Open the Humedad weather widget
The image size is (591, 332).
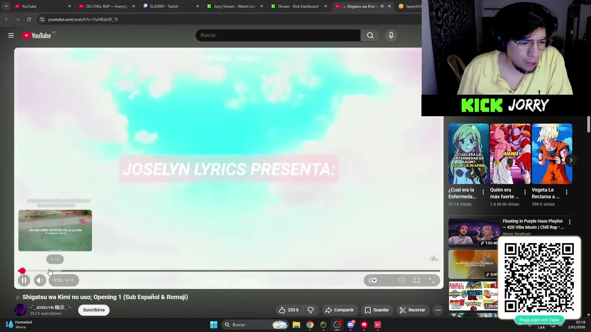pos(18,325)
